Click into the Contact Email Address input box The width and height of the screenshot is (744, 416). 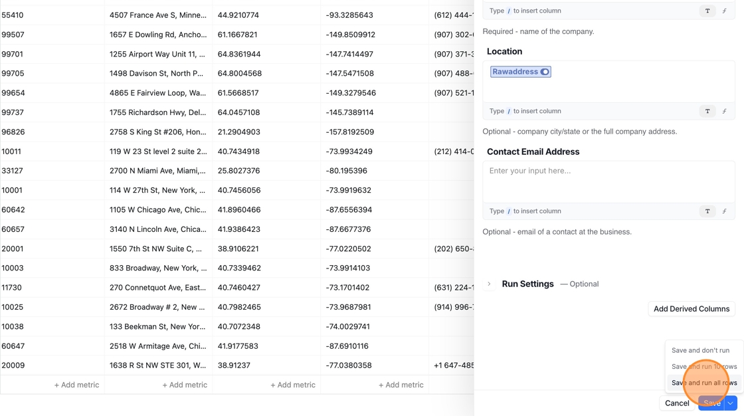point(608,182)
